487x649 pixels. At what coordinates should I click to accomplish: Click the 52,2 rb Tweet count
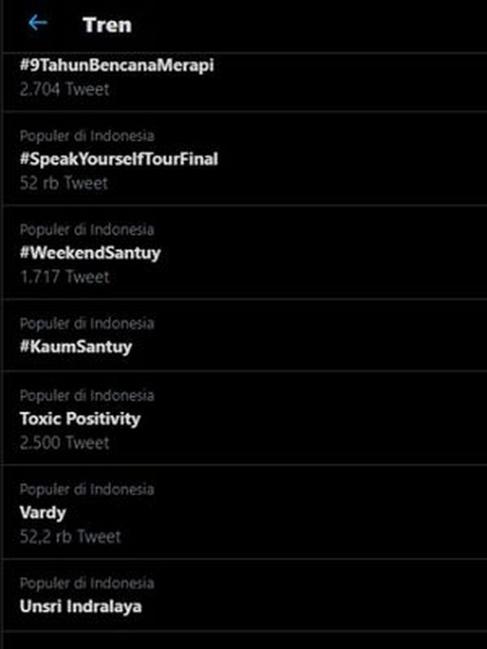click(70, 537)
